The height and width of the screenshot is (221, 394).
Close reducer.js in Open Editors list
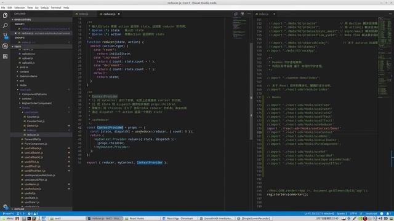pos(15,33)
